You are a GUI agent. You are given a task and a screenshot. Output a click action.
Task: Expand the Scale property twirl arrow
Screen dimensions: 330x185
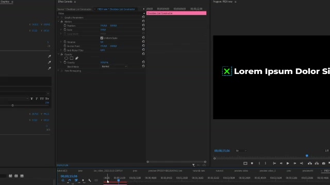pos(61,30)
